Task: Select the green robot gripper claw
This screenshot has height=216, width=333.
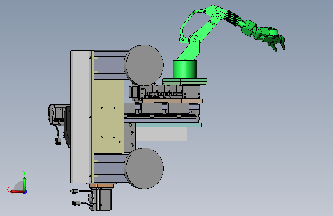Action: (x=276, y=43)
